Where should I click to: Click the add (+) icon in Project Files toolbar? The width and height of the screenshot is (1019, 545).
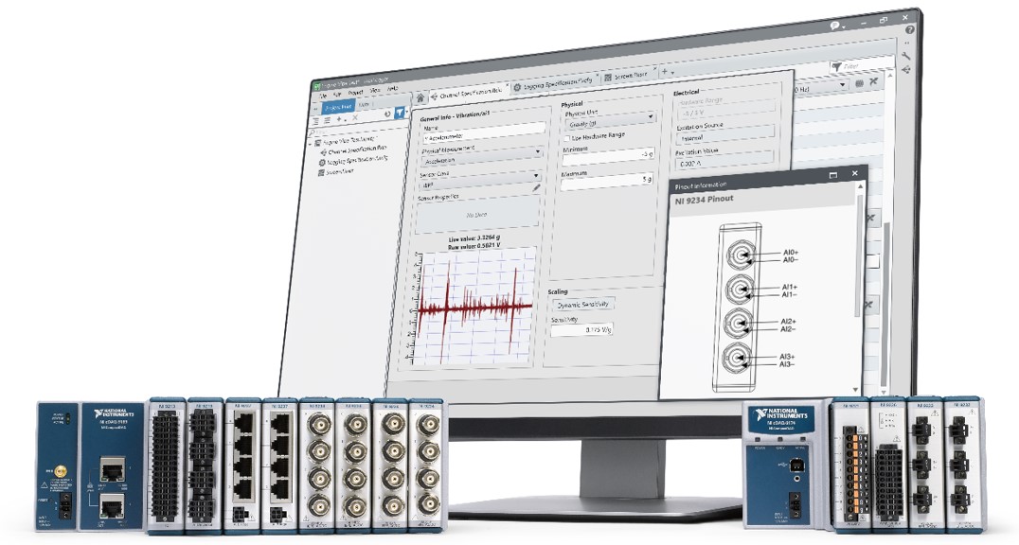tap(339, 117)
